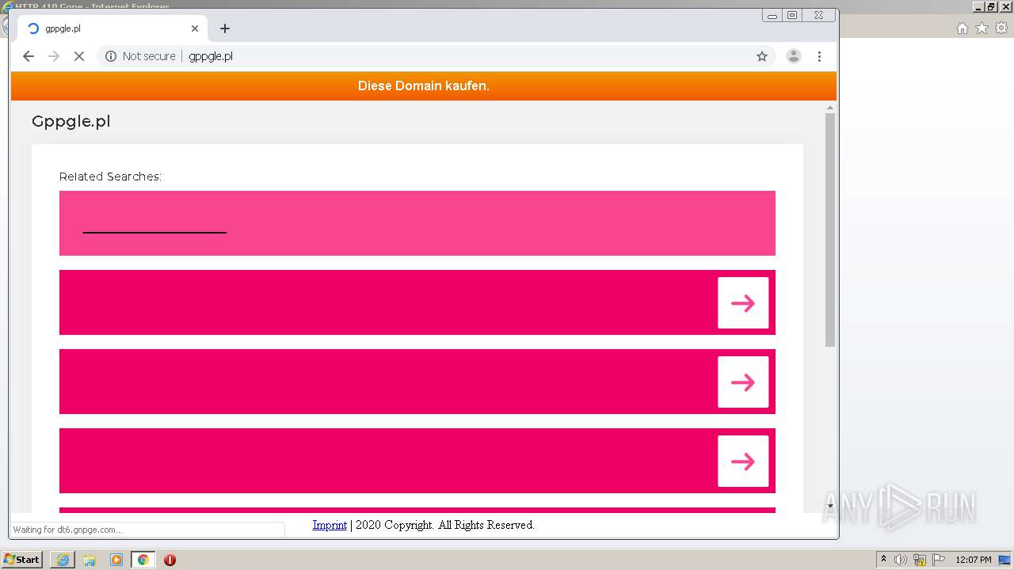Stop page loading with the X button
1014x570 pixels.
[x=79, y=56]
